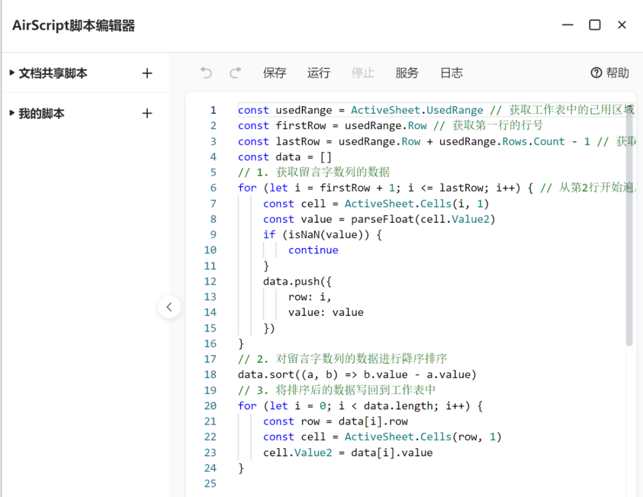Minimize the AirScript editor window
The height and width of the screenshot is (497, 643).
567,25
